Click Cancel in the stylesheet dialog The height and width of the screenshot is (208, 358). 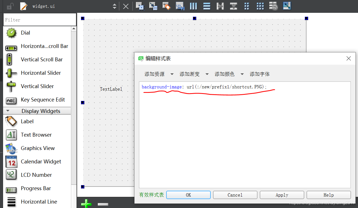[235, 195]
